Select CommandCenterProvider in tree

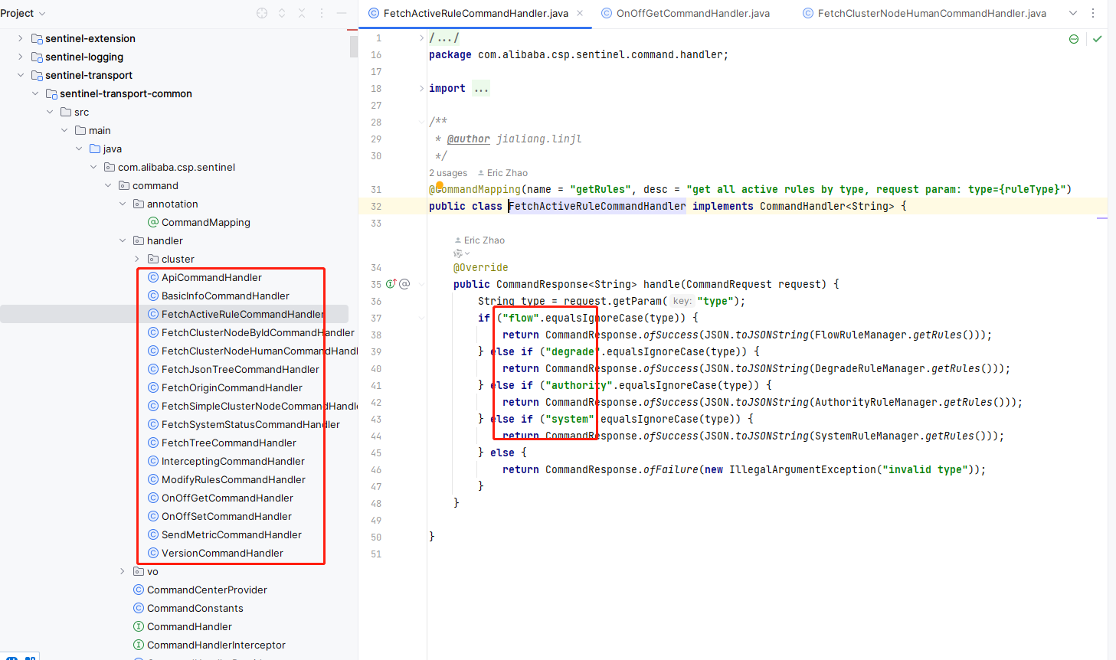coord(207,590)
